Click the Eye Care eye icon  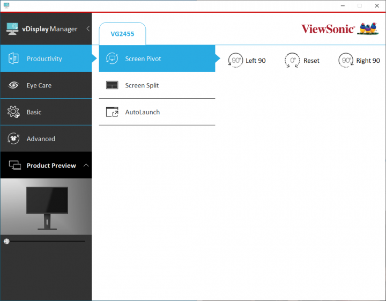pyautogui.click(x=13, y=85)
